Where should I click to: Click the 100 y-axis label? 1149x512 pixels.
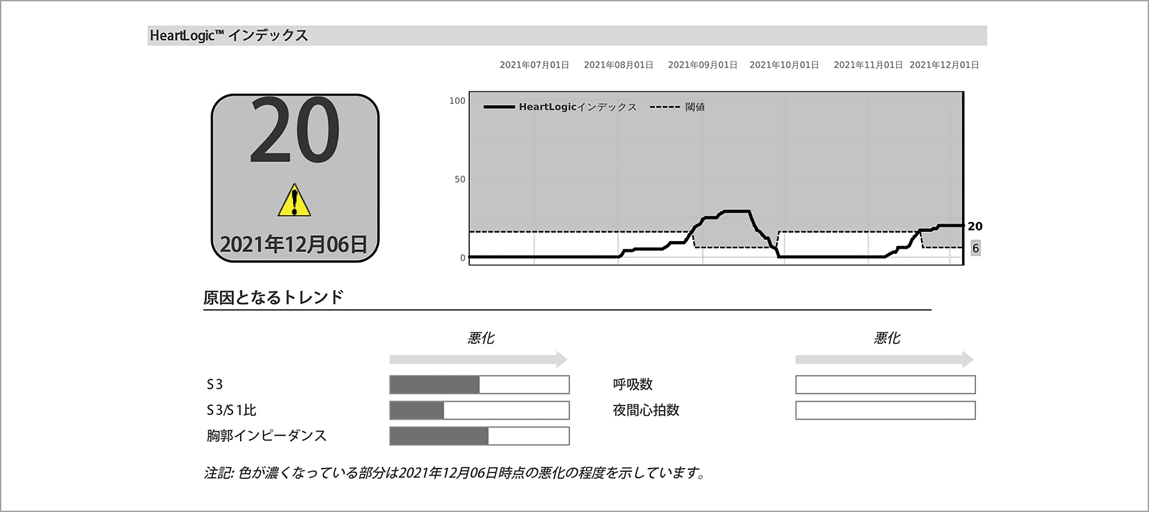tap(457, 101)
